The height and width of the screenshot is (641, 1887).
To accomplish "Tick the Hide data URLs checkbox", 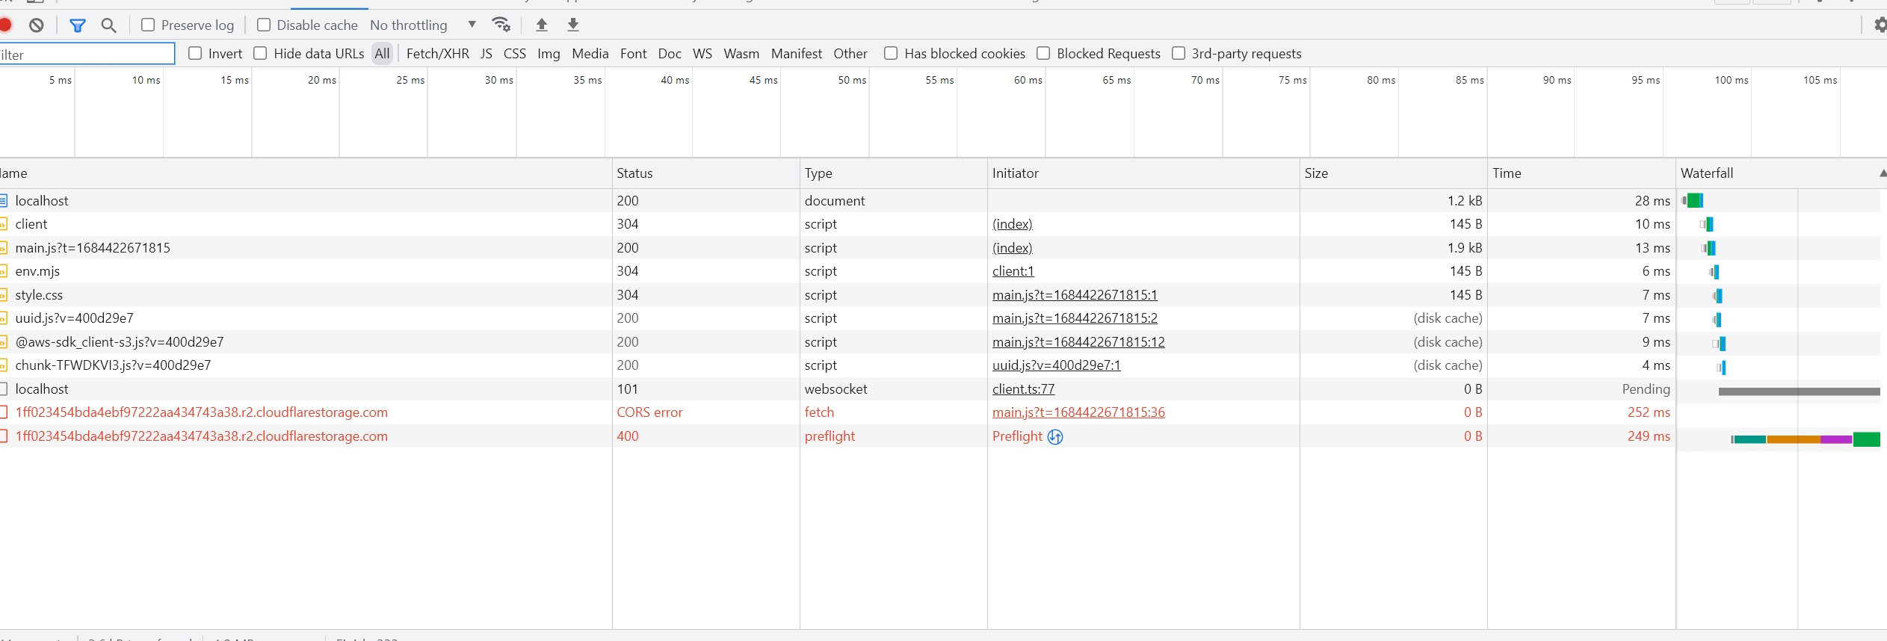I will 260,54.
